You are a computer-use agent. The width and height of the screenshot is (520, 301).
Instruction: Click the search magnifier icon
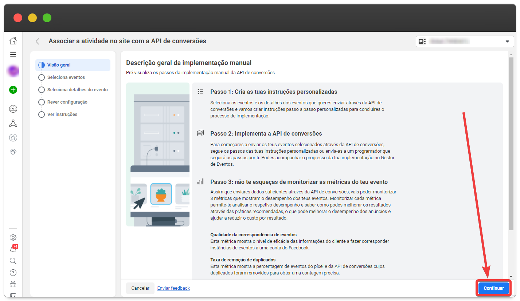click(x=13, y=261)
